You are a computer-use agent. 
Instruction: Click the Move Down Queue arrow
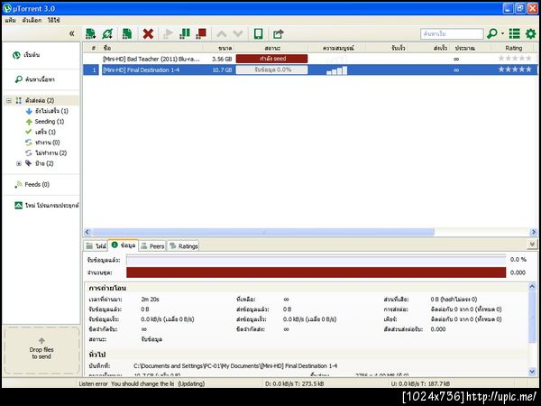coord(238,34)
